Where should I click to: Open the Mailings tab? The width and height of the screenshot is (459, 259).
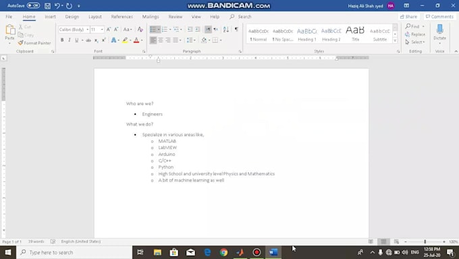pyautogui.click(x=151, y=17)
